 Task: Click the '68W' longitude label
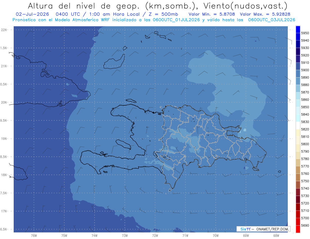(x=276, y=236)
